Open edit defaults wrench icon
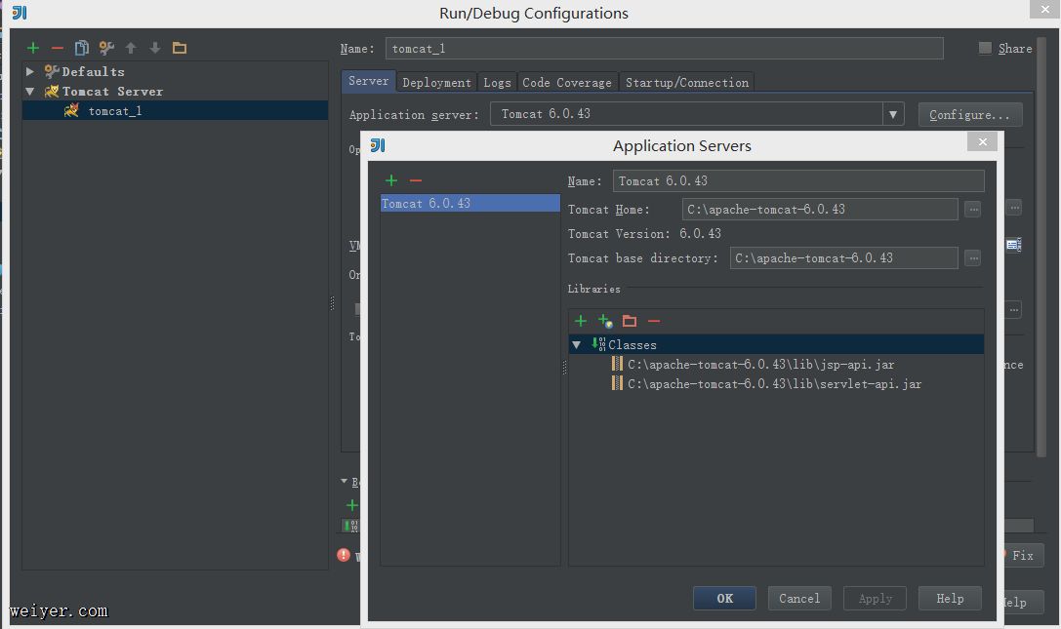The width and height of the screenshot is (1061, 629). 106,48
